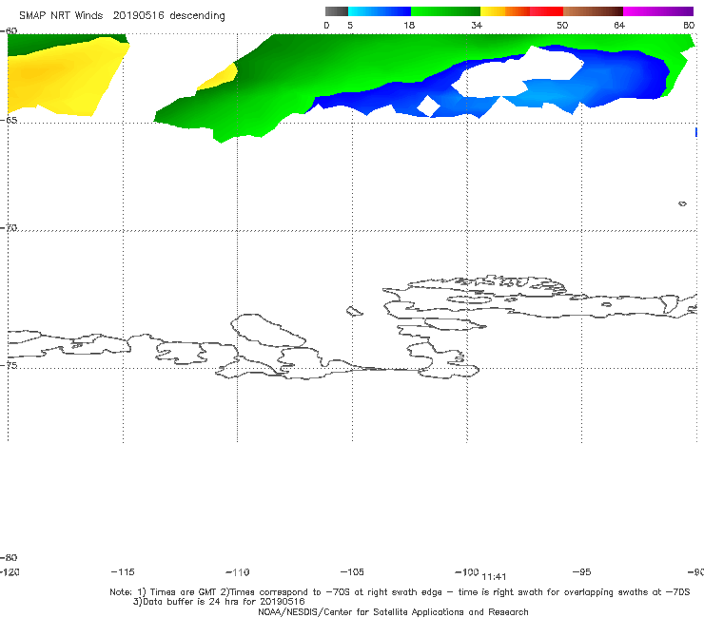704x618 pixels.
Task: Click the "5" color scale label
Action: (350, 26)
